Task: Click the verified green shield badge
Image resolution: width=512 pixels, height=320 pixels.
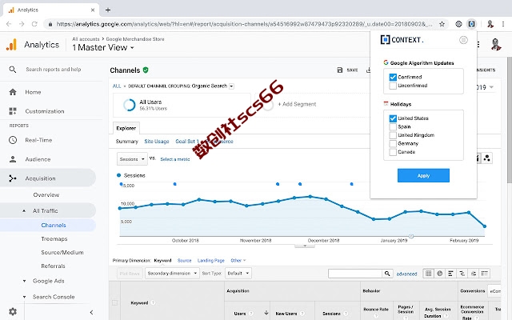Action: pos(146,70)
